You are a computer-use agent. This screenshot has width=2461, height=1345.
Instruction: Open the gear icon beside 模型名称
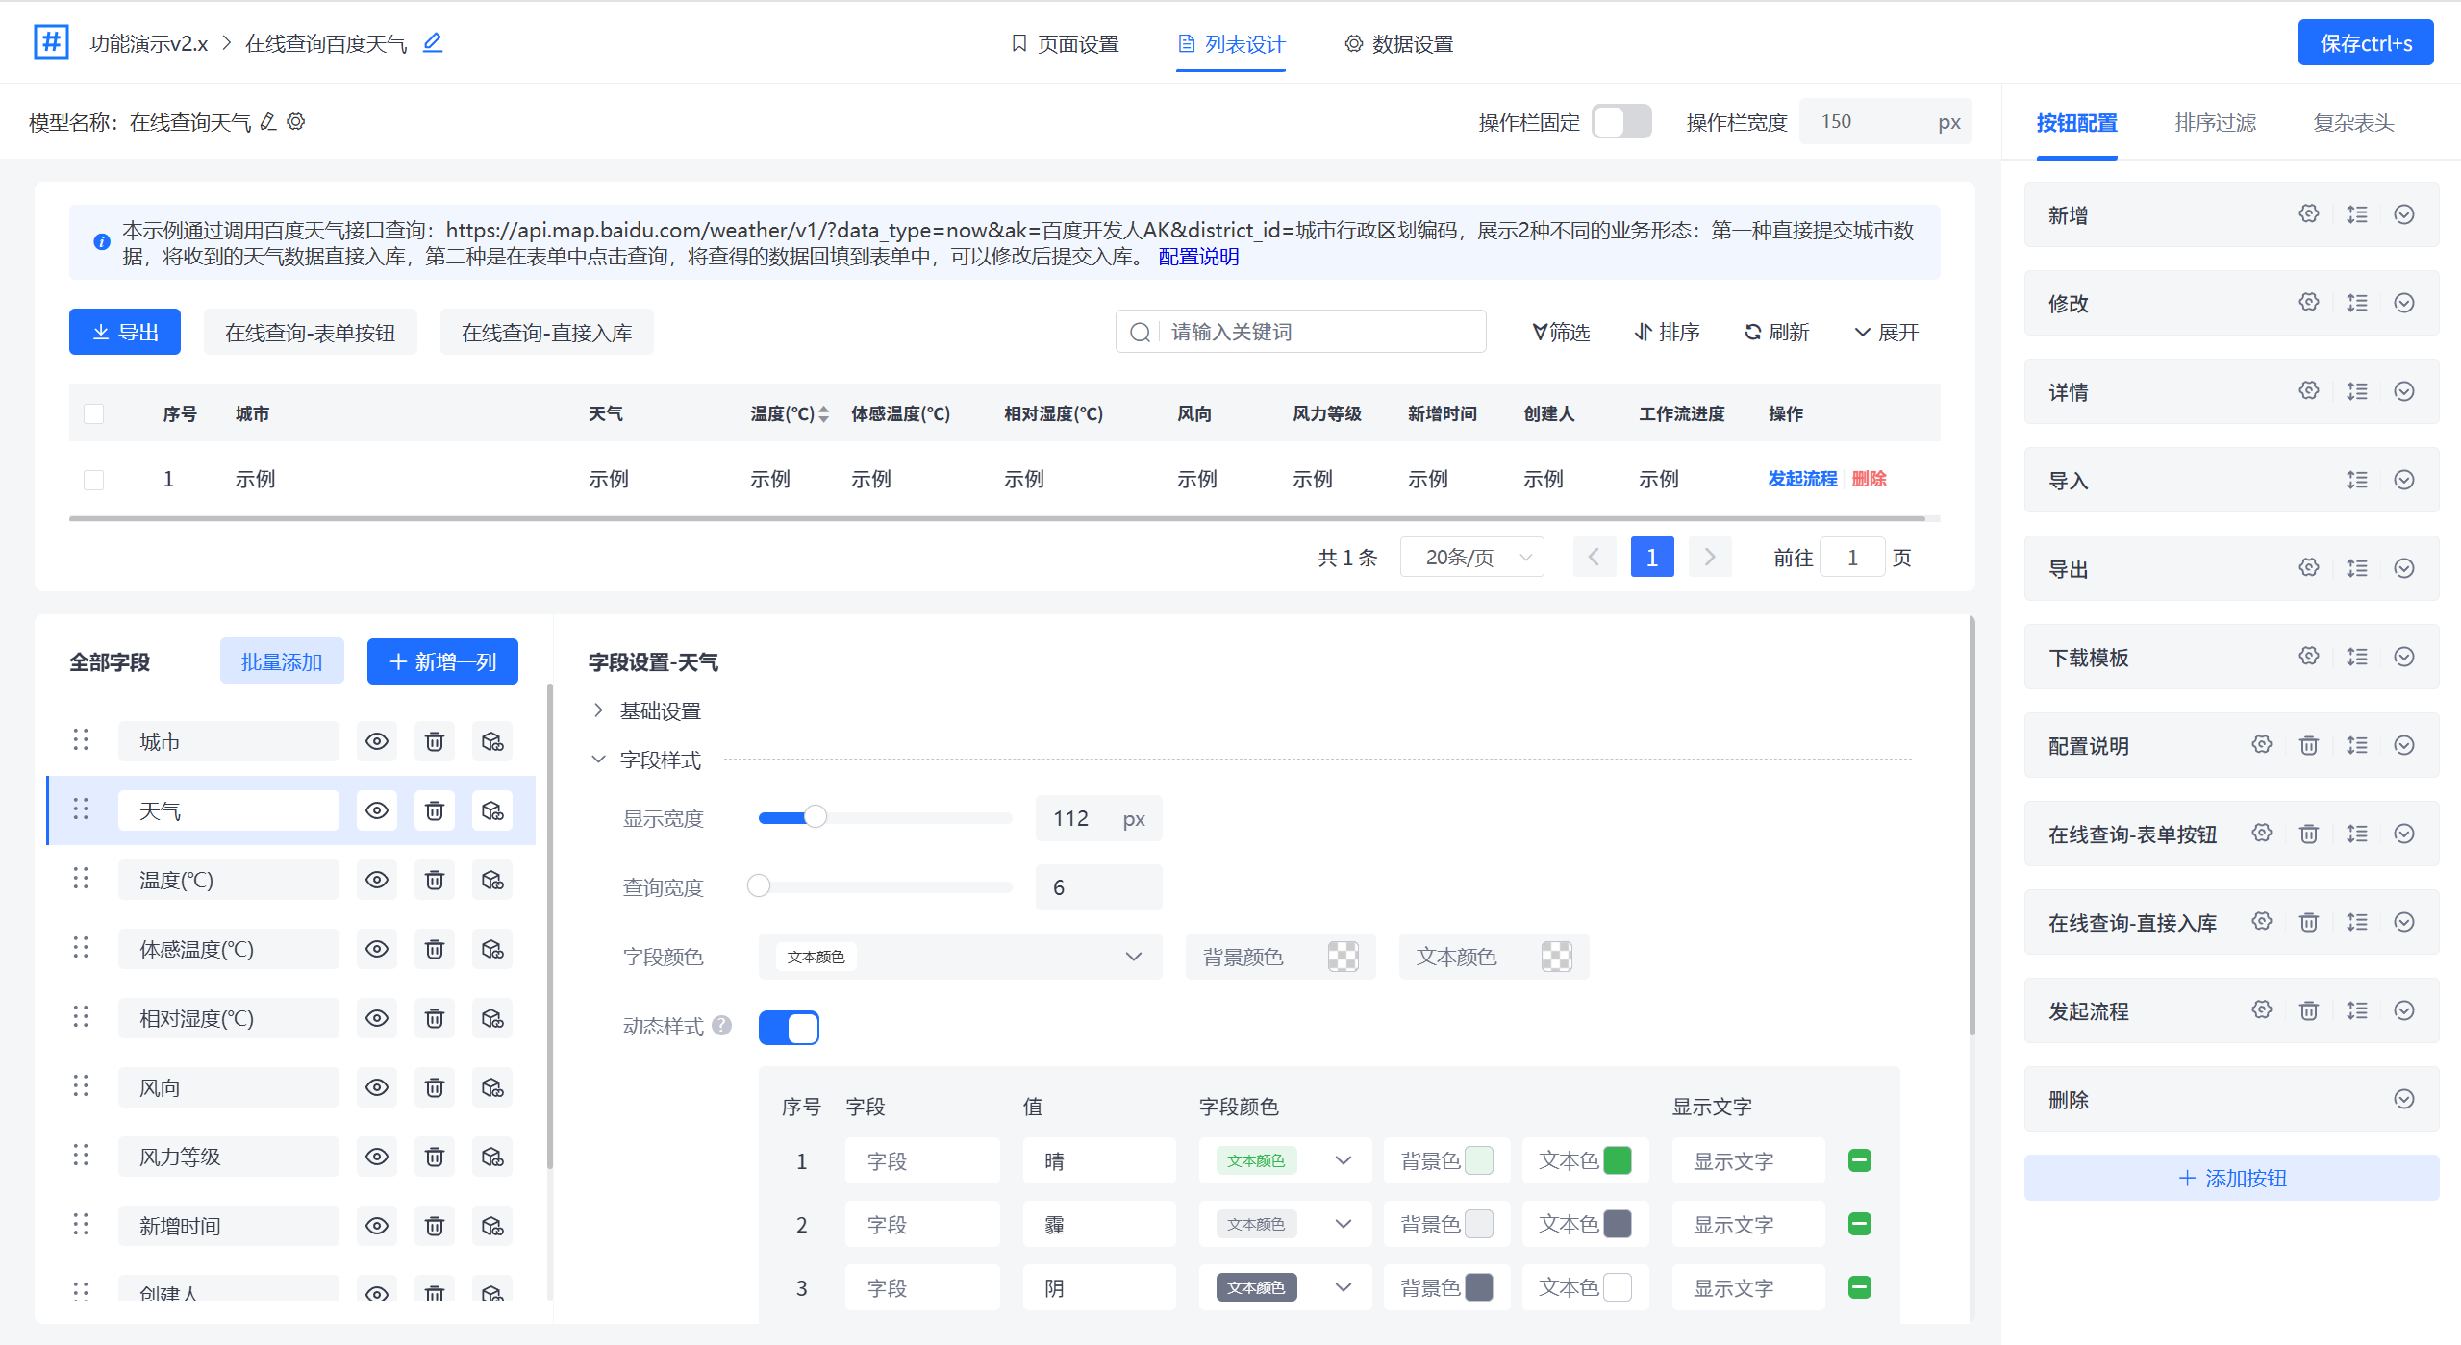click(x=296, y=122)
